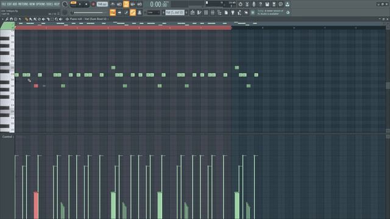
Task: Toggle loop recording button
Action: [x=140, y=4]
